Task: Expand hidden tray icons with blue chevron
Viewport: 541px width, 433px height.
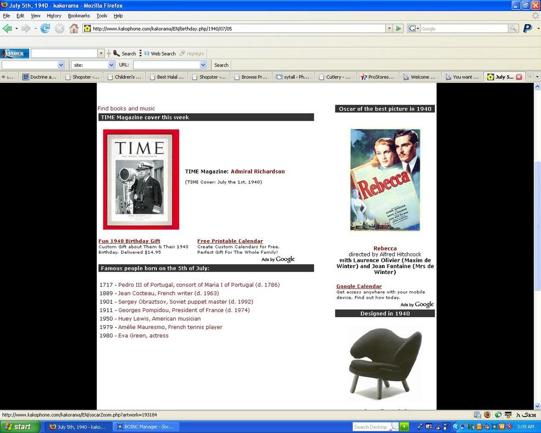Action: (x=455, y=427)
